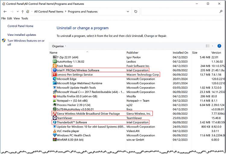Open the recent locations dropdown arrow
Viewport: 226px width, 154px height.
(x=17, y=11)
